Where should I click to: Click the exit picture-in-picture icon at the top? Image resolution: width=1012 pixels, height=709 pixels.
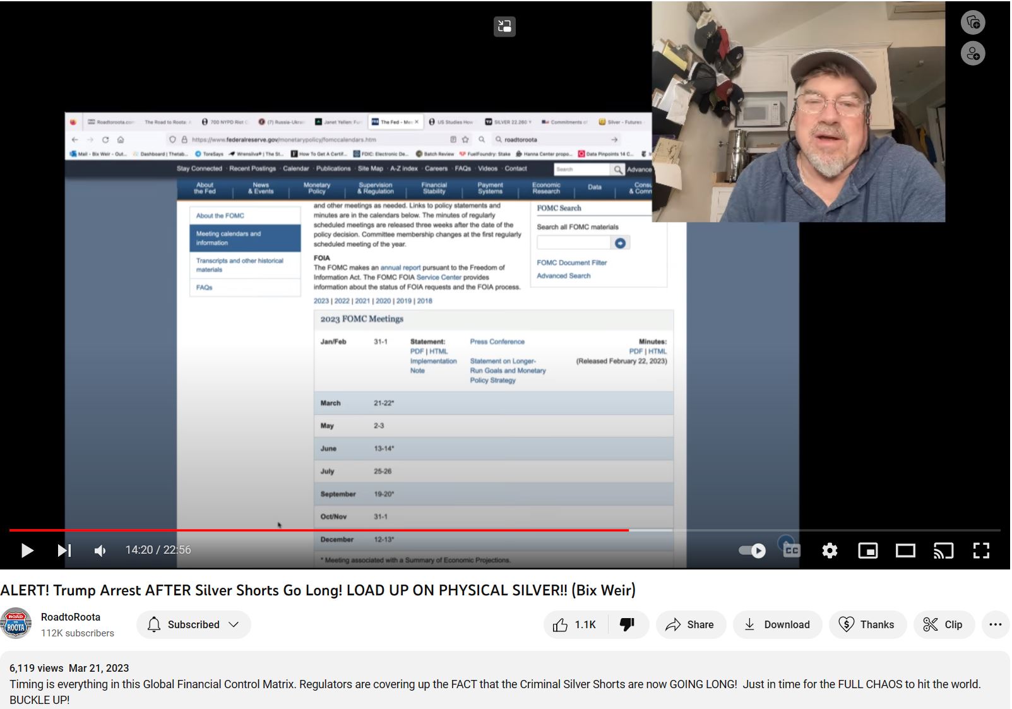point(504,26)
